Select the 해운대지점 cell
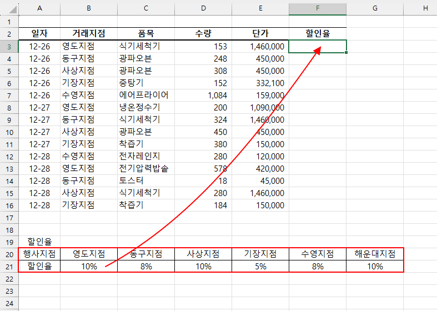The height and width of the screenshot is (311, 437). click(375, 254)
